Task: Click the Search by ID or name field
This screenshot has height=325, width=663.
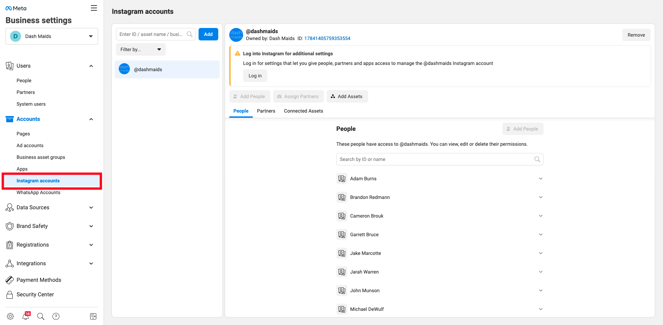Action: [436, 159]
